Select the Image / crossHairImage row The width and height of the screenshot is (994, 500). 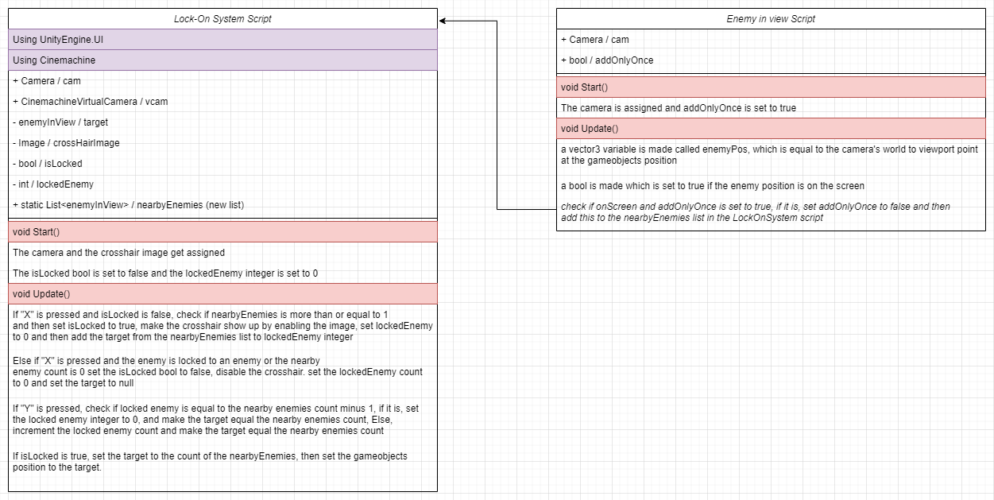[222, 142]
